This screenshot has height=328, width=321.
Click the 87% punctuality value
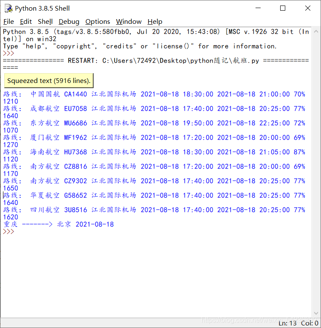coord(299,152)
